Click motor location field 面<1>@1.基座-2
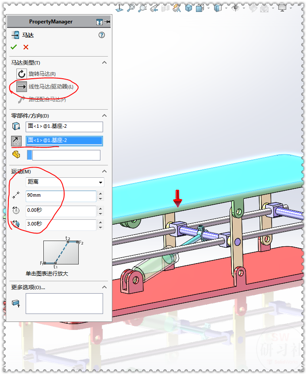The height and width of the screenshot is (375, 307). coord(65,127)
